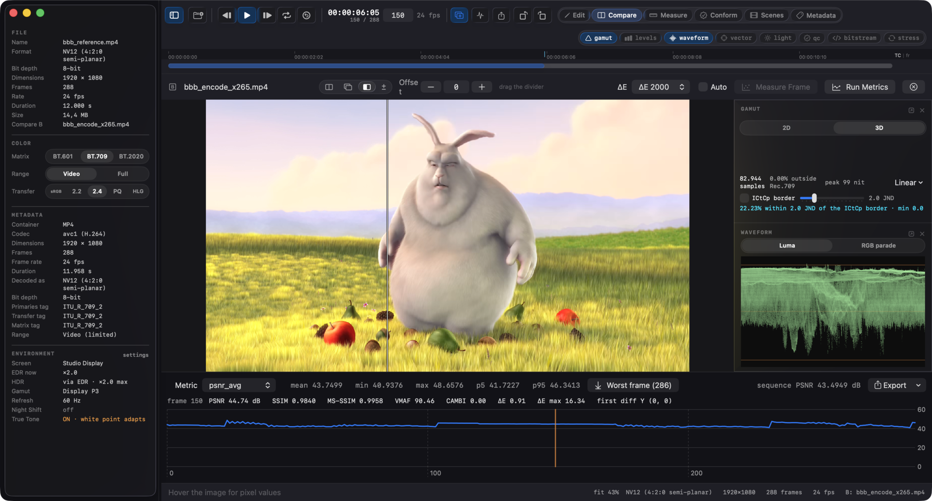Toggle the light scope chip

(778, 38)
